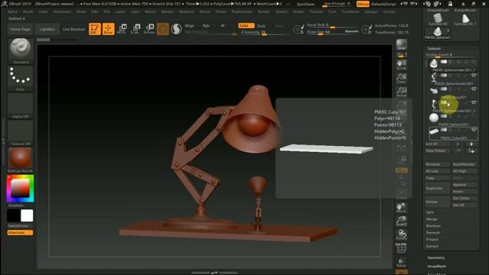Toggle the PolyF wireframe grid icon
The image size is (489, 275).
(x=401, y=247)
